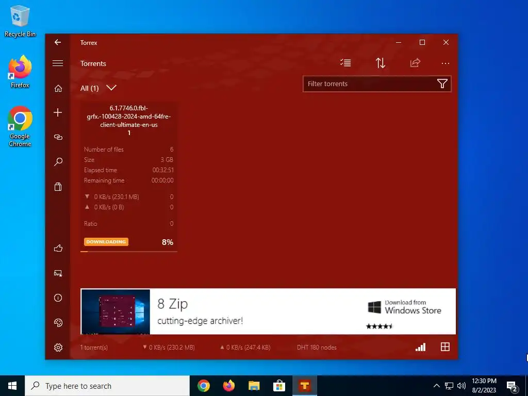This screenshot has height=396, width=528.
Task: Open the shopping bag icon in the sidebar
Action: tap(58, 187)
